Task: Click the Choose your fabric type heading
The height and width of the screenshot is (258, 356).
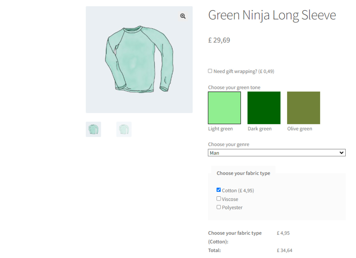Action: click(x=243, y=173)
